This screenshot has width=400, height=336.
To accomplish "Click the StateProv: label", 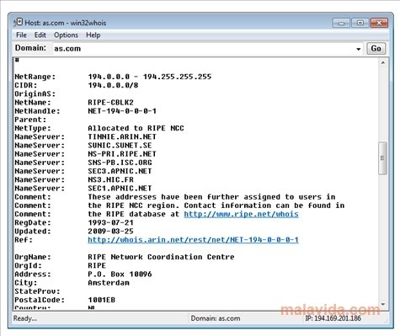I will tap(37, 291).
